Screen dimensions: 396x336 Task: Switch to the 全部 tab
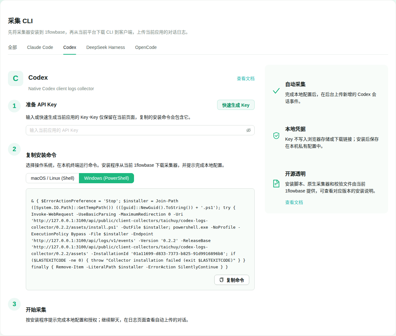coord(12,47)
